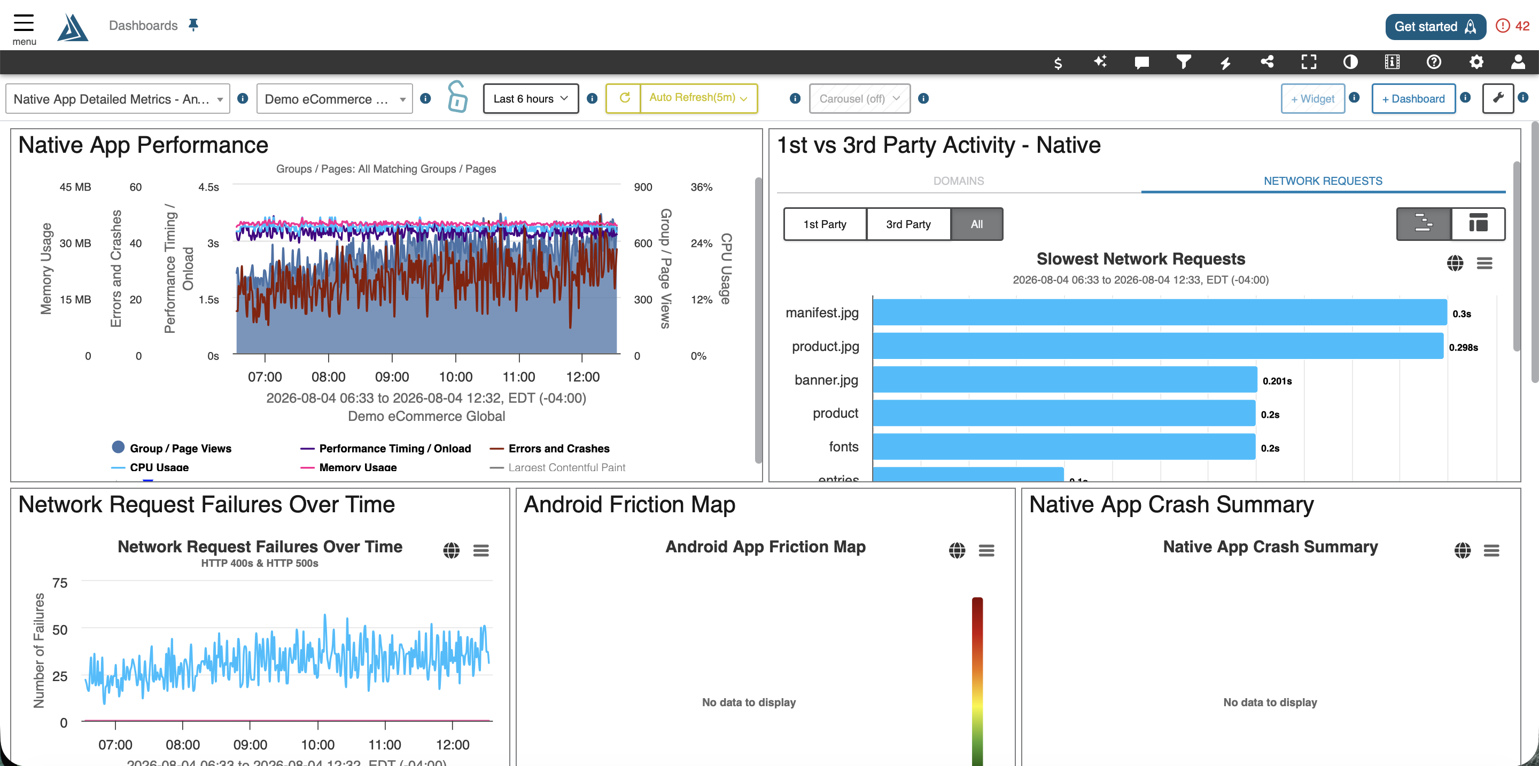Open the AI sparkle assistant icon
The width and height of the screenshot is (1539, 766).
coord(1100,61)
